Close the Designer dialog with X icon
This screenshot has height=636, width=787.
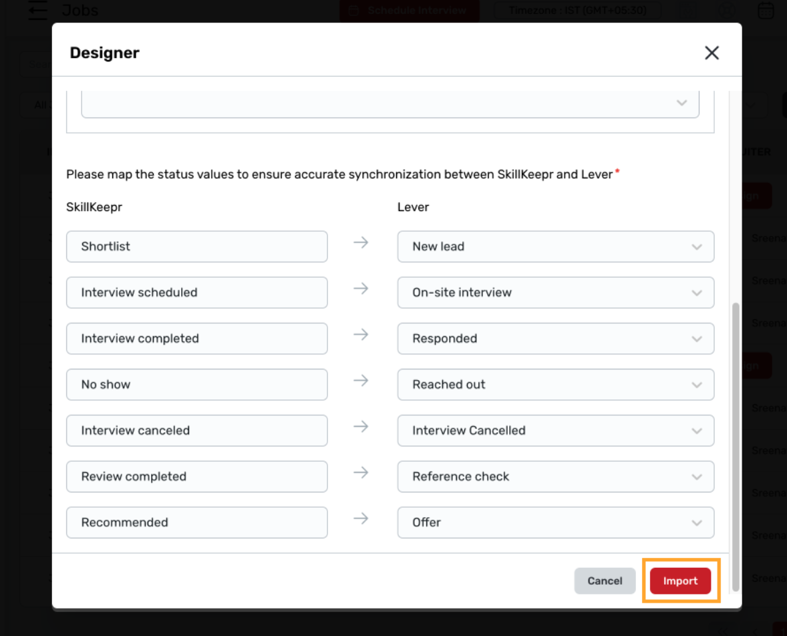coord(712,53)
